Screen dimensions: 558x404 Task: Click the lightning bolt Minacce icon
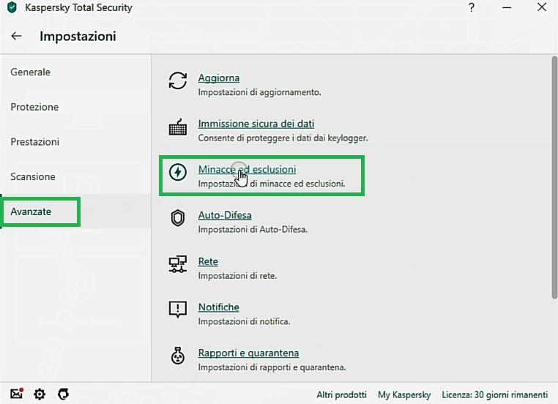(177, 173)
